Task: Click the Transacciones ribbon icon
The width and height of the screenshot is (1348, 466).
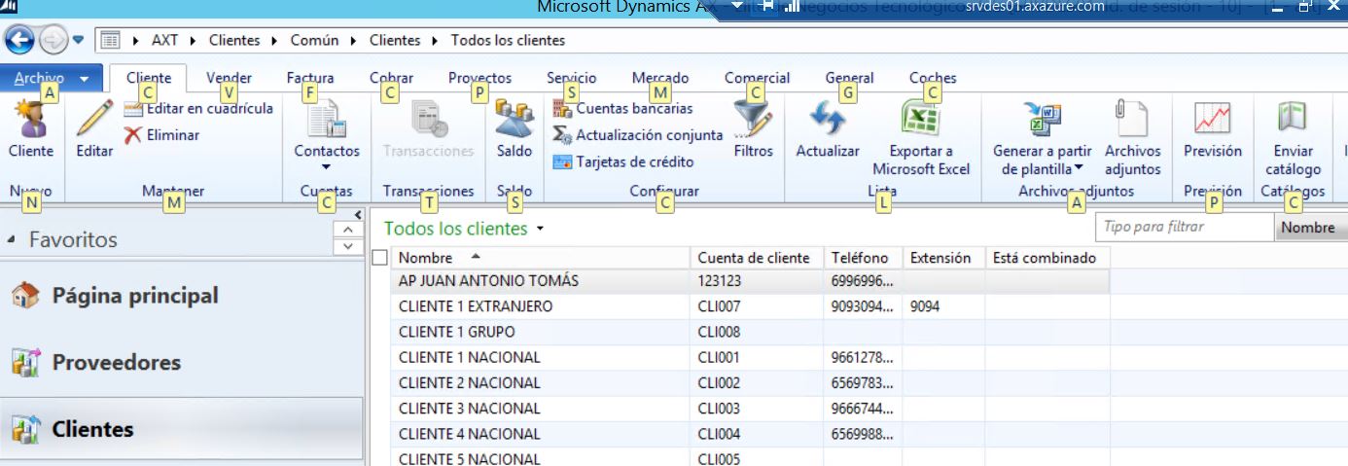Action: (x=428, y=119)
